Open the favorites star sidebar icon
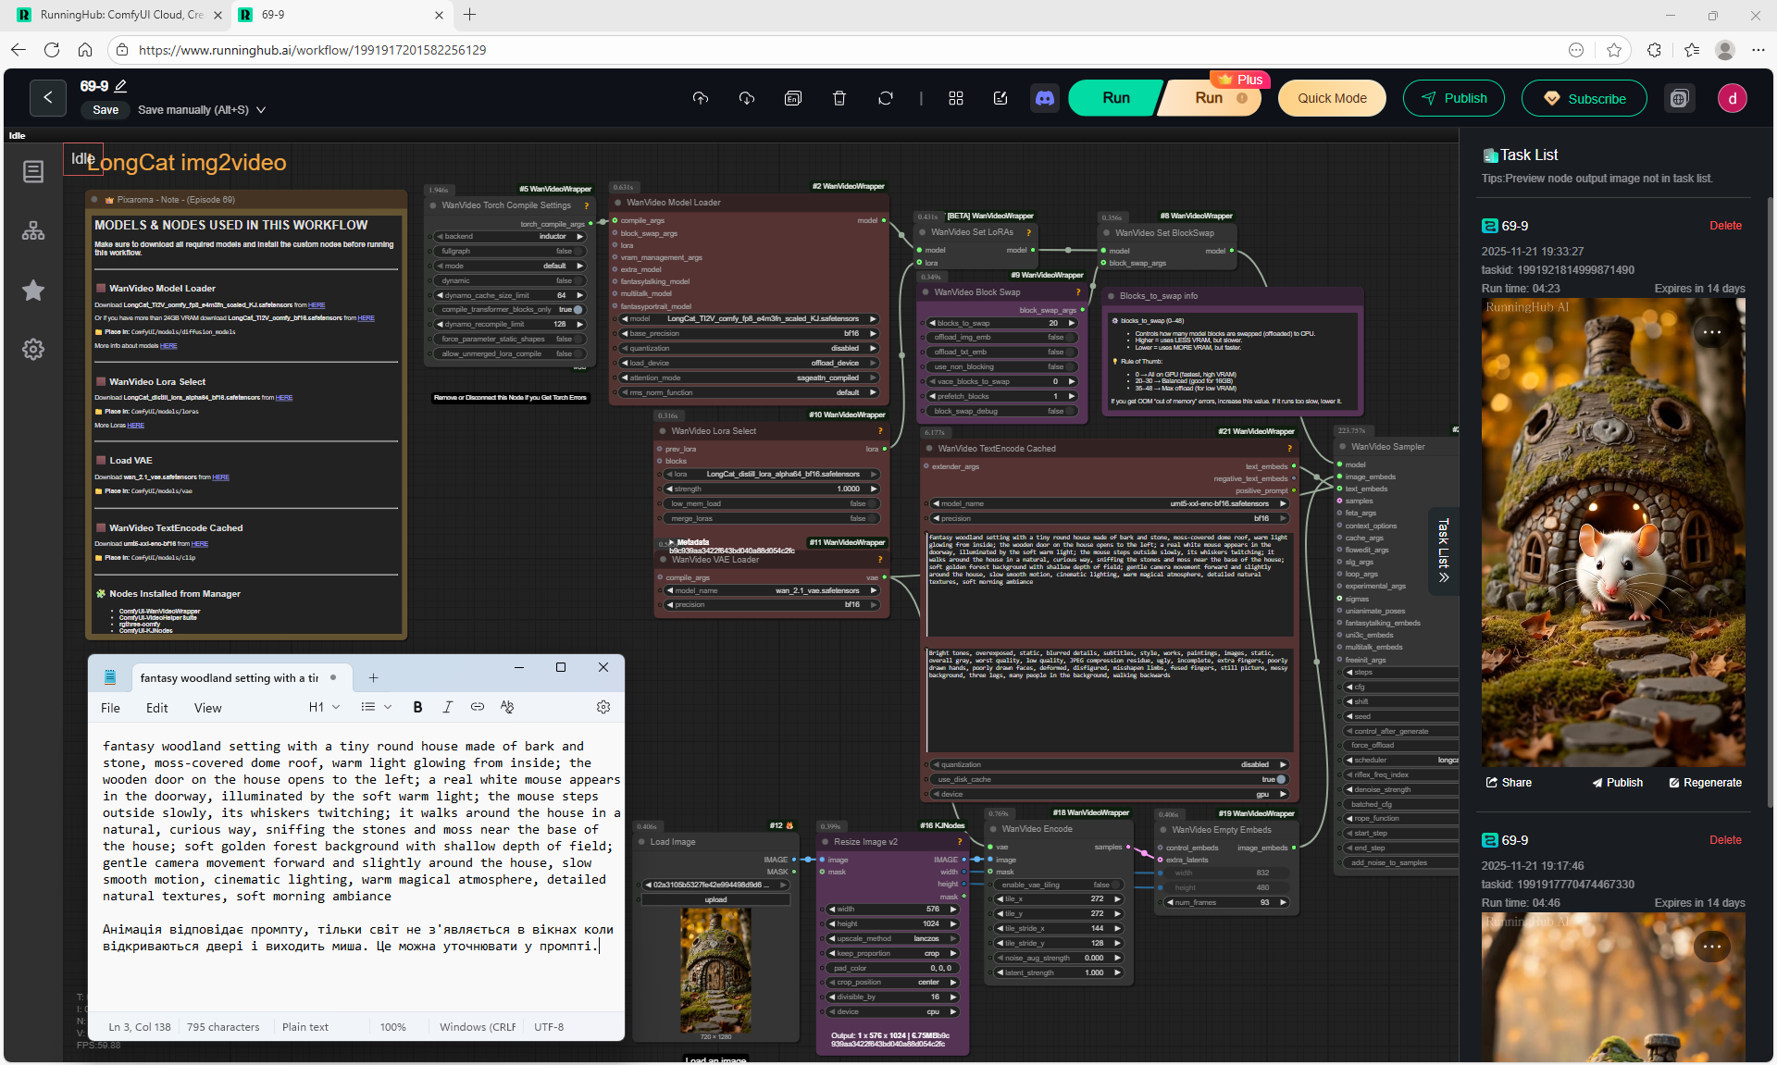The width and height of the screenshot is (1777, 1065). point(33,291)
